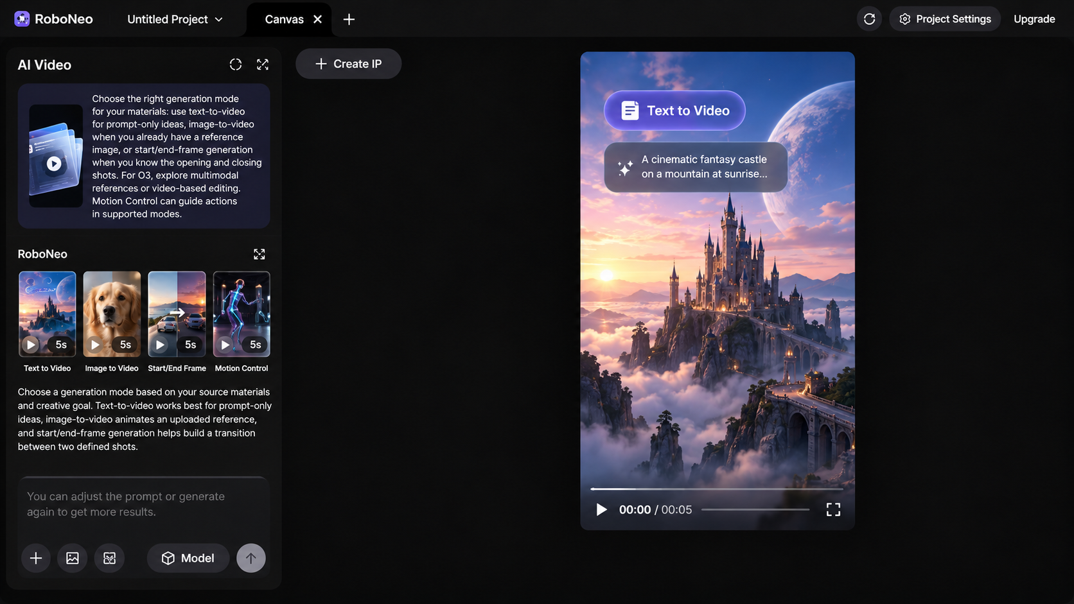
Task: Click the image edit icon beside upload
Action: 110,558
